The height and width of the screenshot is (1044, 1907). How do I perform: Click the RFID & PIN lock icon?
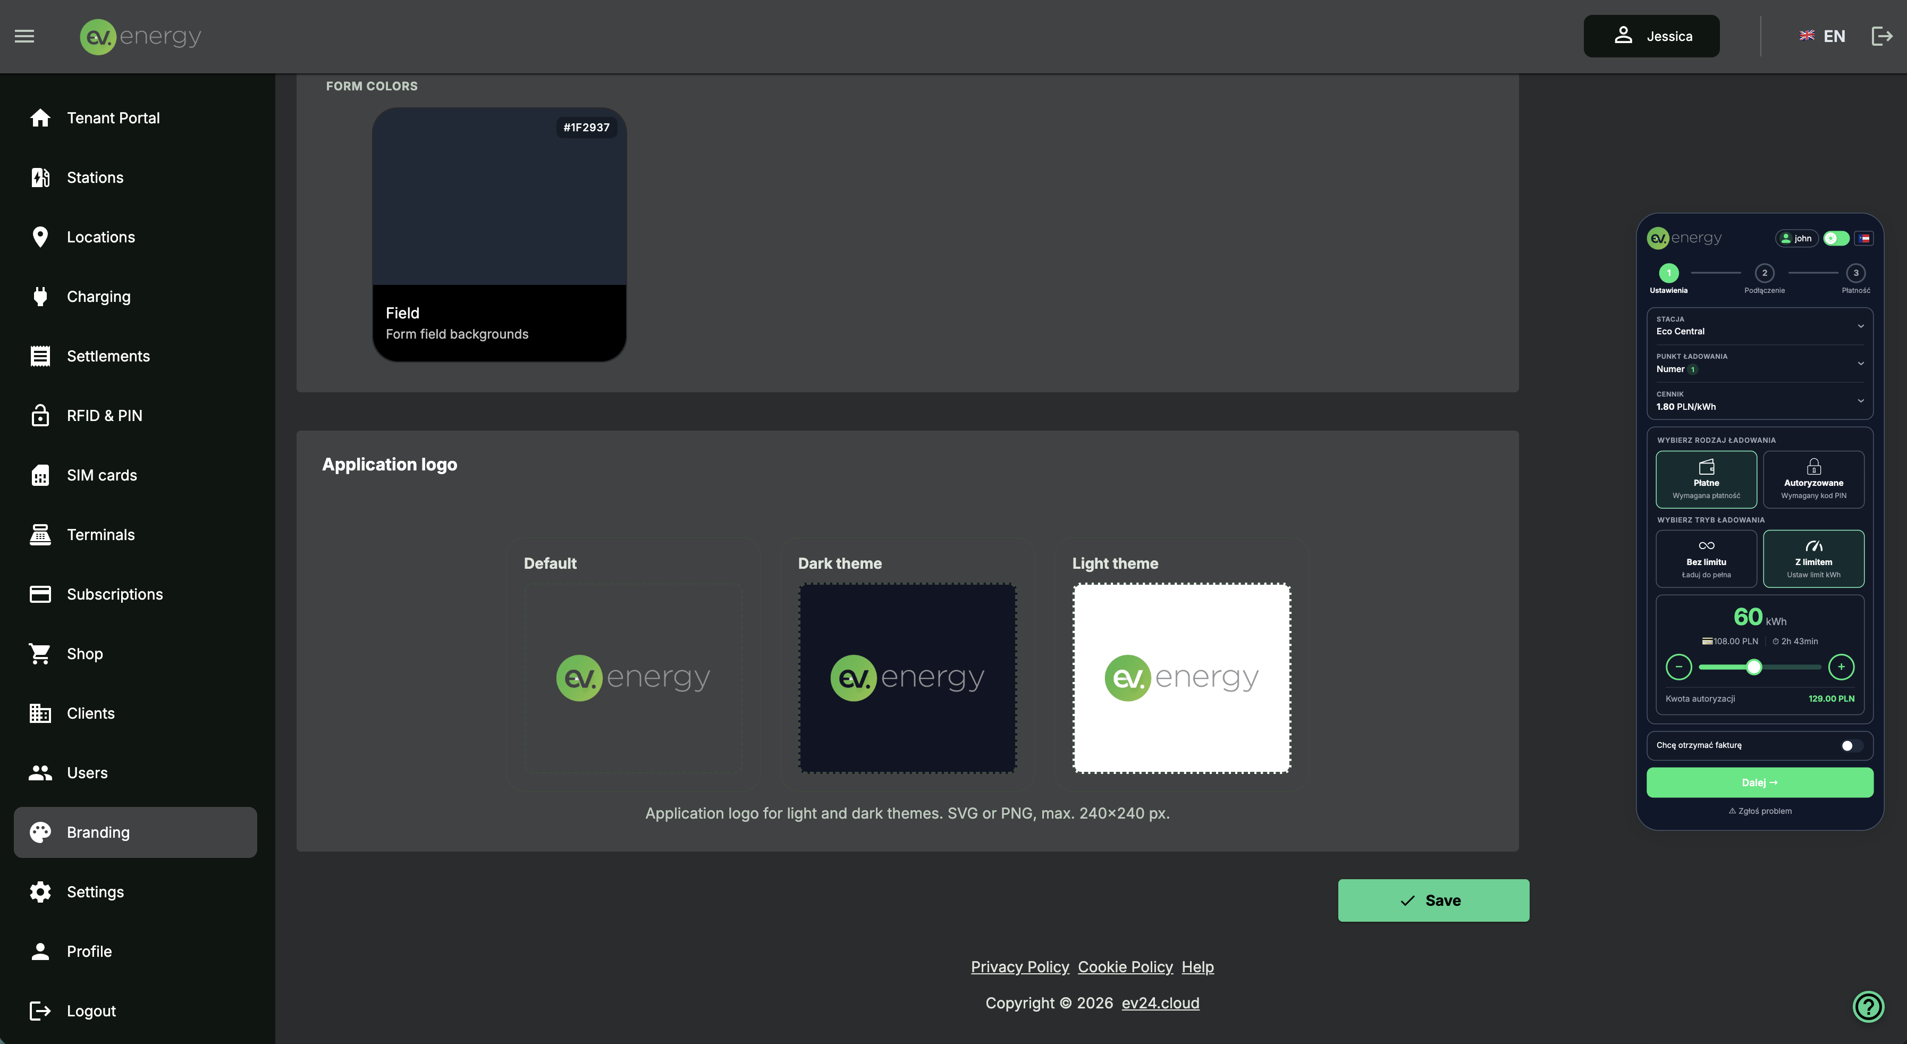pyautogui.click(x=40, y=415)
